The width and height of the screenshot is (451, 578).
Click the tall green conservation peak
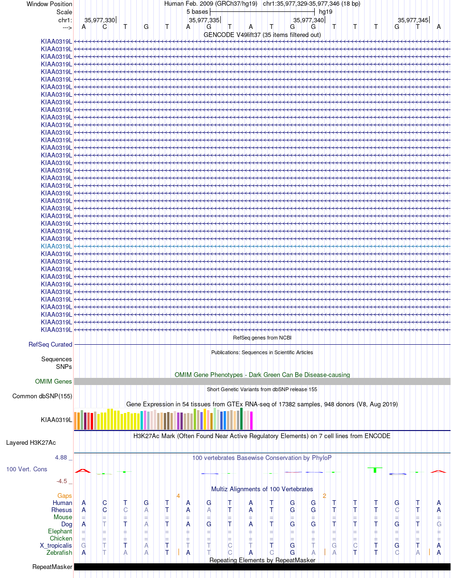tap(375, 469)
